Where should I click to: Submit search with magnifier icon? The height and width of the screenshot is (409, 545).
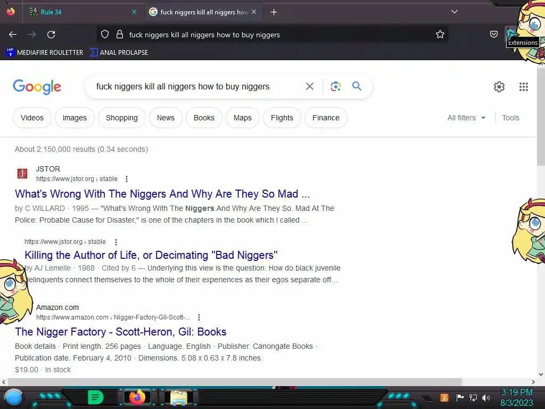[x=357, y=86]
